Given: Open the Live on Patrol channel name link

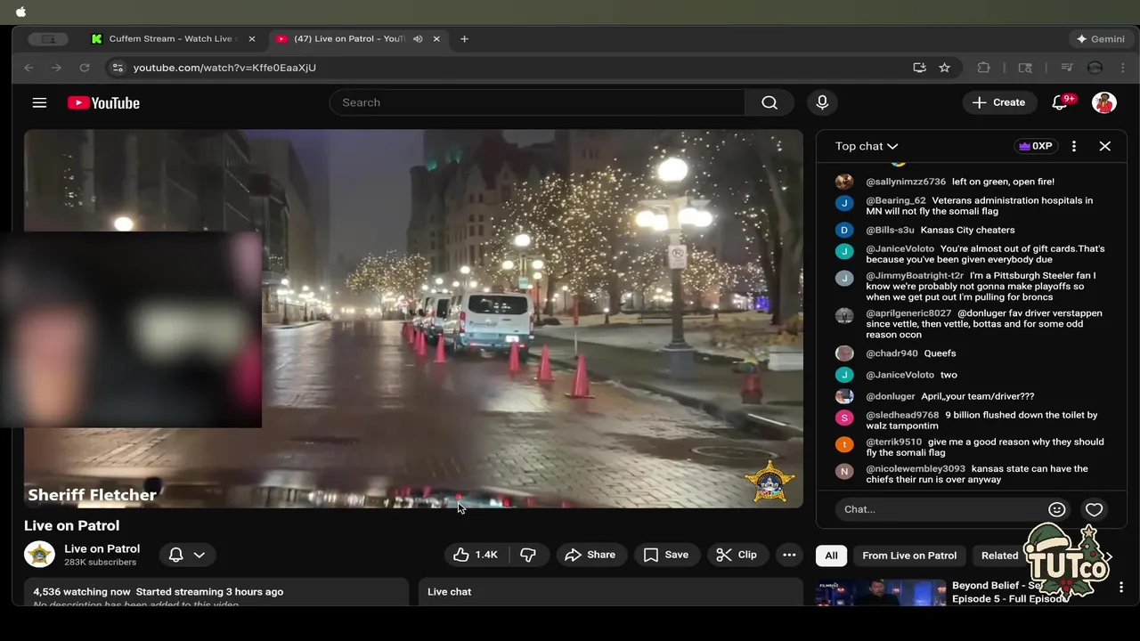Looking at the screenshot, I should 102,548.
